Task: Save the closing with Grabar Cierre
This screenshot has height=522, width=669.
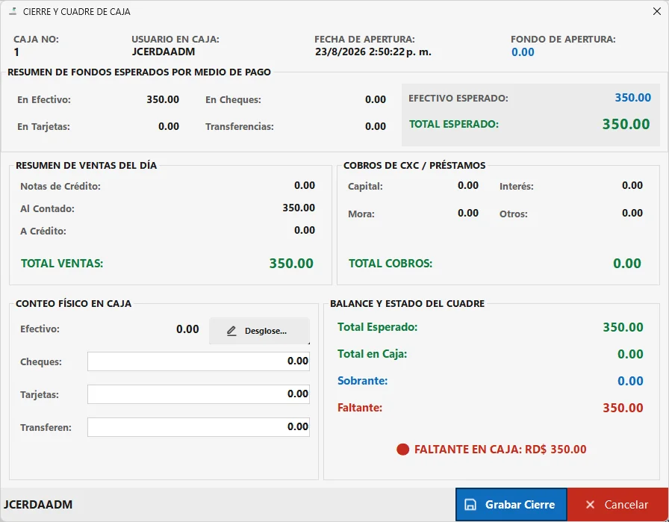Action: 511,505
